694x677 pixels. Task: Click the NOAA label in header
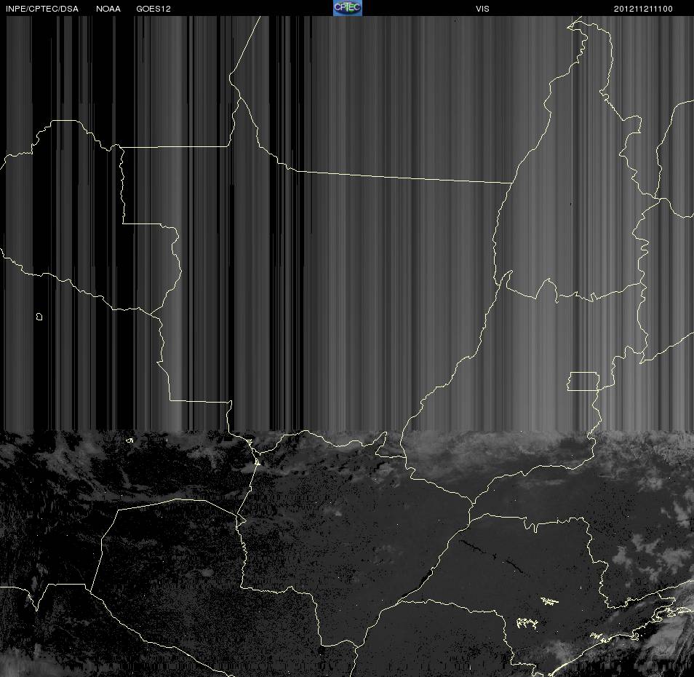pyautogui.click(x=108, y=9)
